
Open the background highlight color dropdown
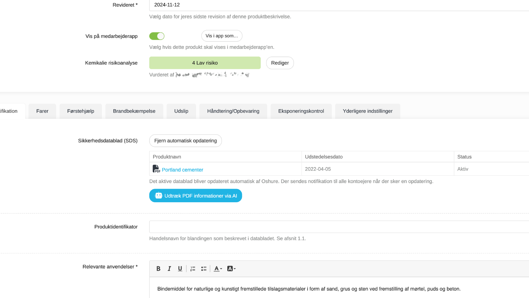pos(231,268)
